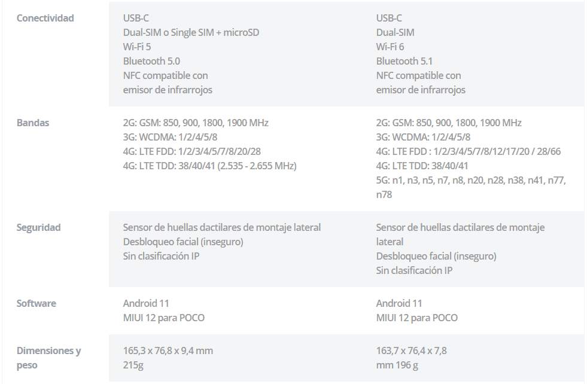Viewport: 587px width, 384px height.
Task: Click the Seguridad row label
Action: pyautogui.click(x=38, y=227)
